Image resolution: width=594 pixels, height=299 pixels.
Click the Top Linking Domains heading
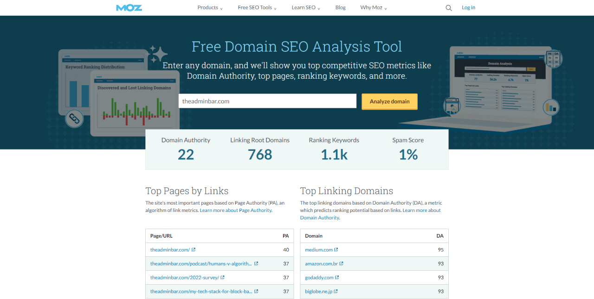tap(347, 191)
